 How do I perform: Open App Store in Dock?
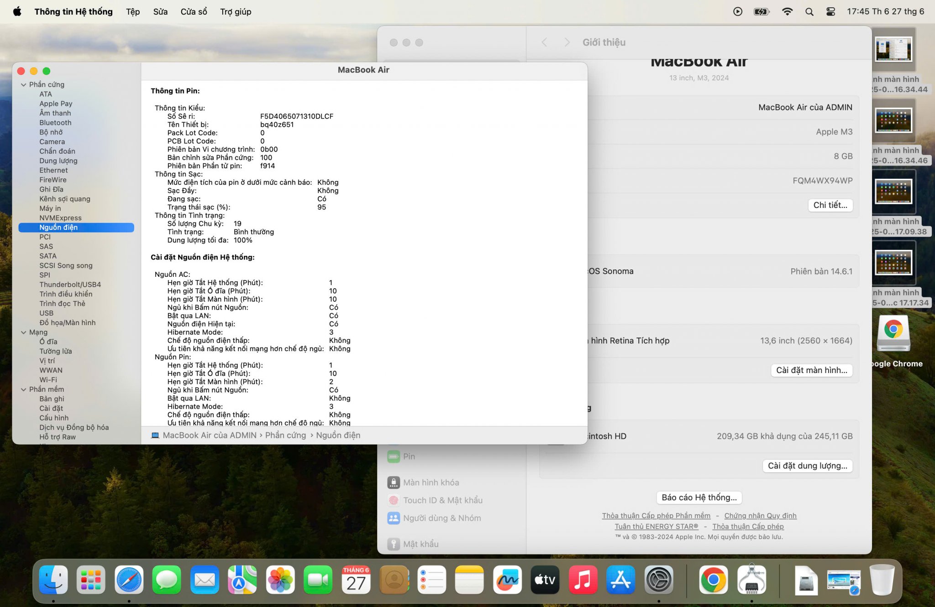click(x=621, y=580)
